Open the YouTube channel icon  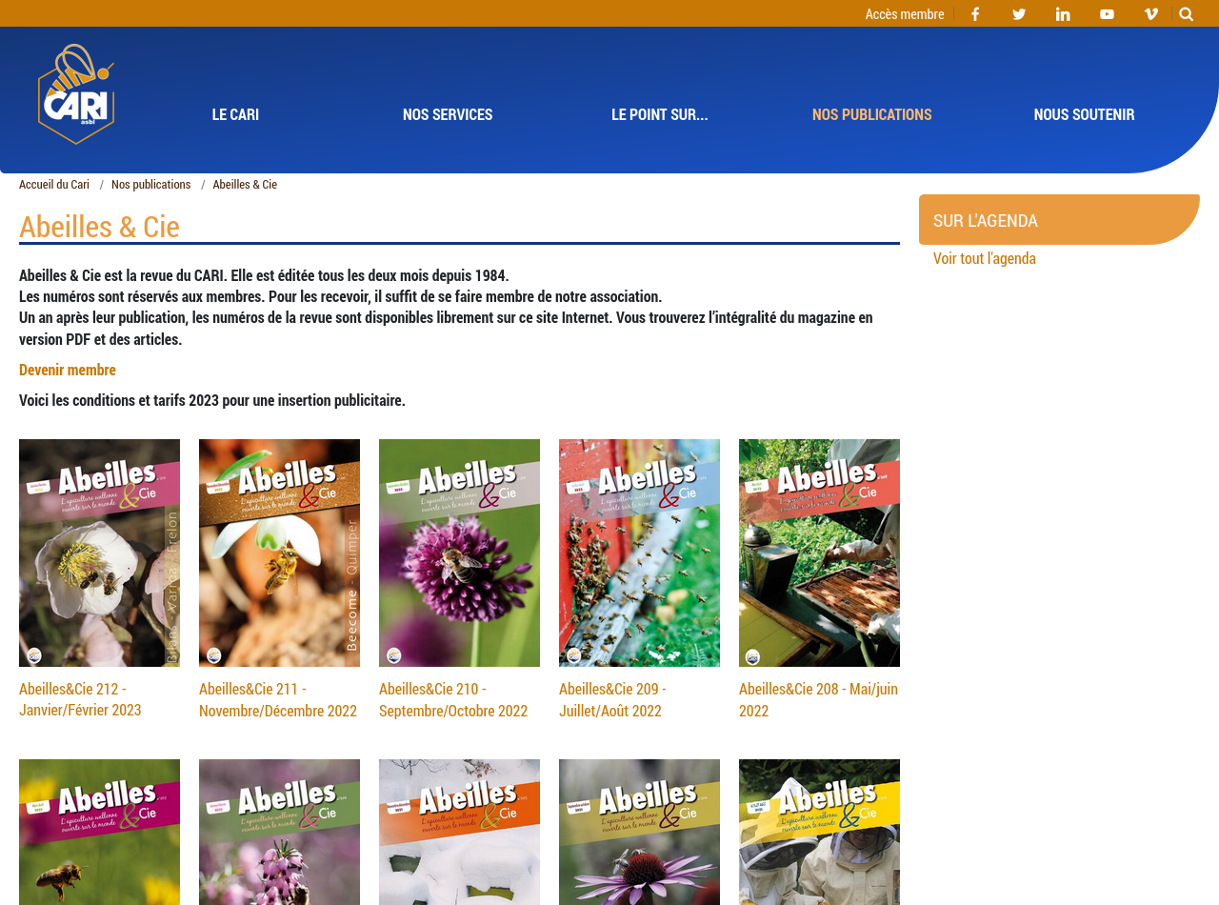coord(1107,14)
